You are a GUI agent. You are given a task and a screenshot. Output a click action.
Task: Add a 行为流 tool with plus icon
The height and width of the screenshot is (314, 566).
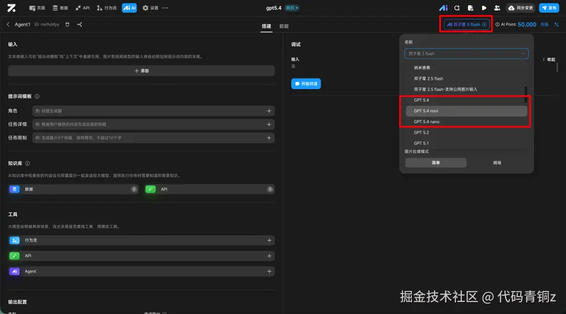(x=269, y=241)
